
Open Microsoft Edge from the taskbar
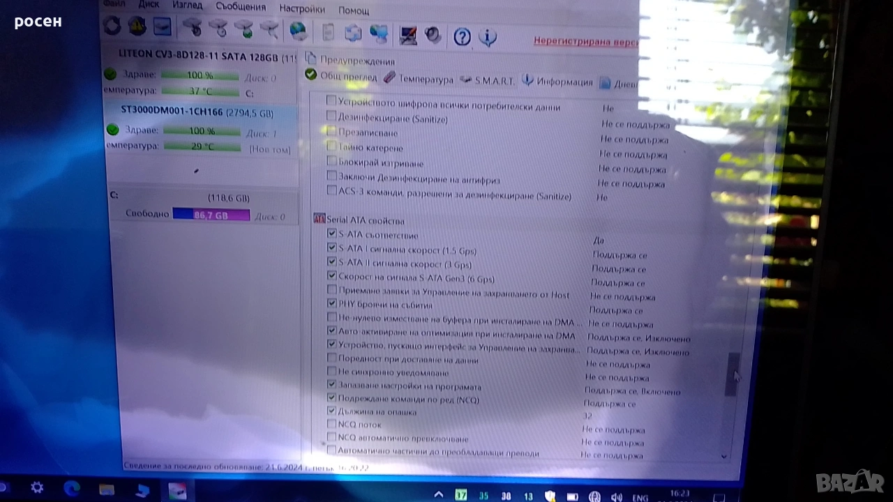click(72, 488)
